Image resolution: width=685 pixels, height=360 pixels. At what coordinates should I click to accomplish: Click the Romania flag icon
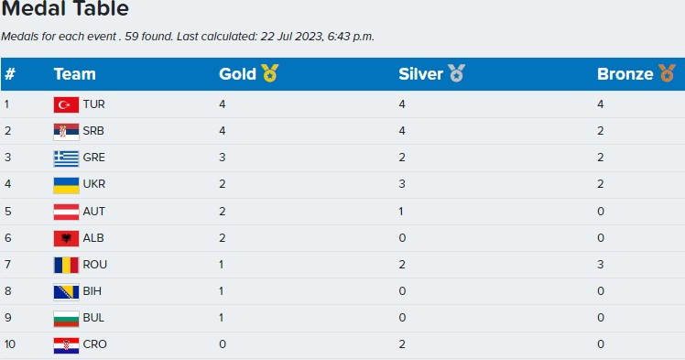pos(67,266)
